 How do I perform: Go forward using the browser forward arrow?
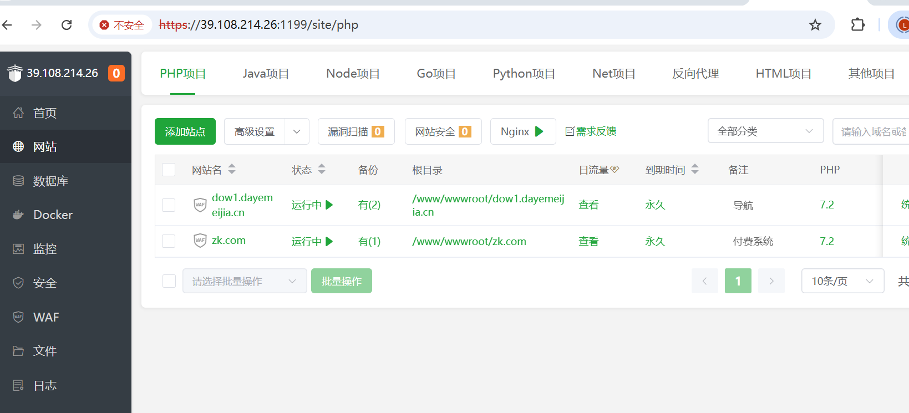click(x=37, y=25)
